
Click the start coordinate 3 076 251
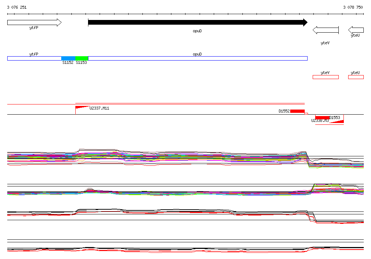point(17,7)
